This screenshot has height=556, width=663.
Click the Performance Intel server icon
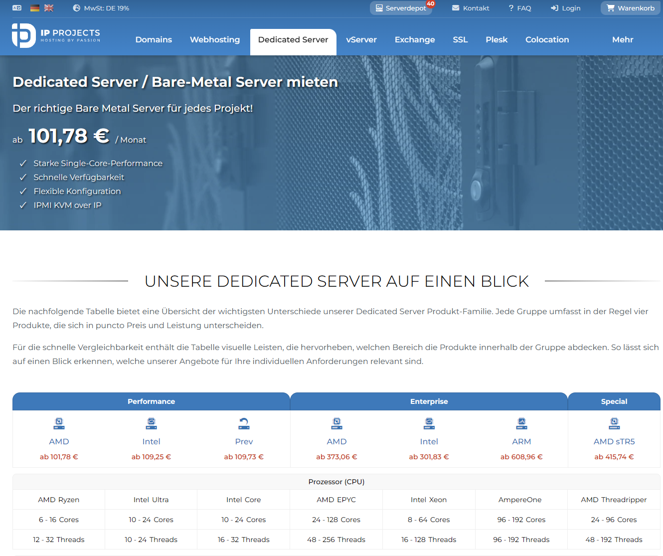tap(151, 424)
